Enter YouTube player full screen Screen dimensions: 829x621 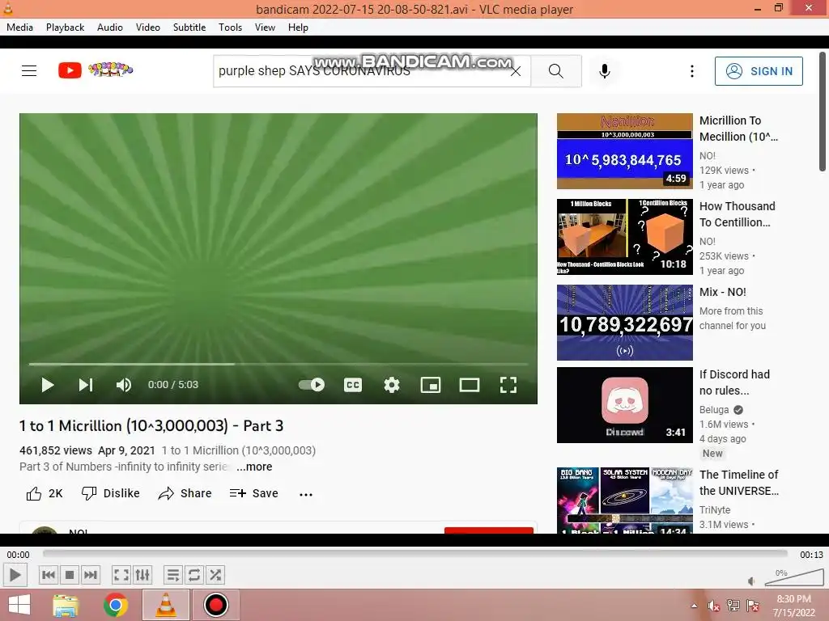[508, 385]
